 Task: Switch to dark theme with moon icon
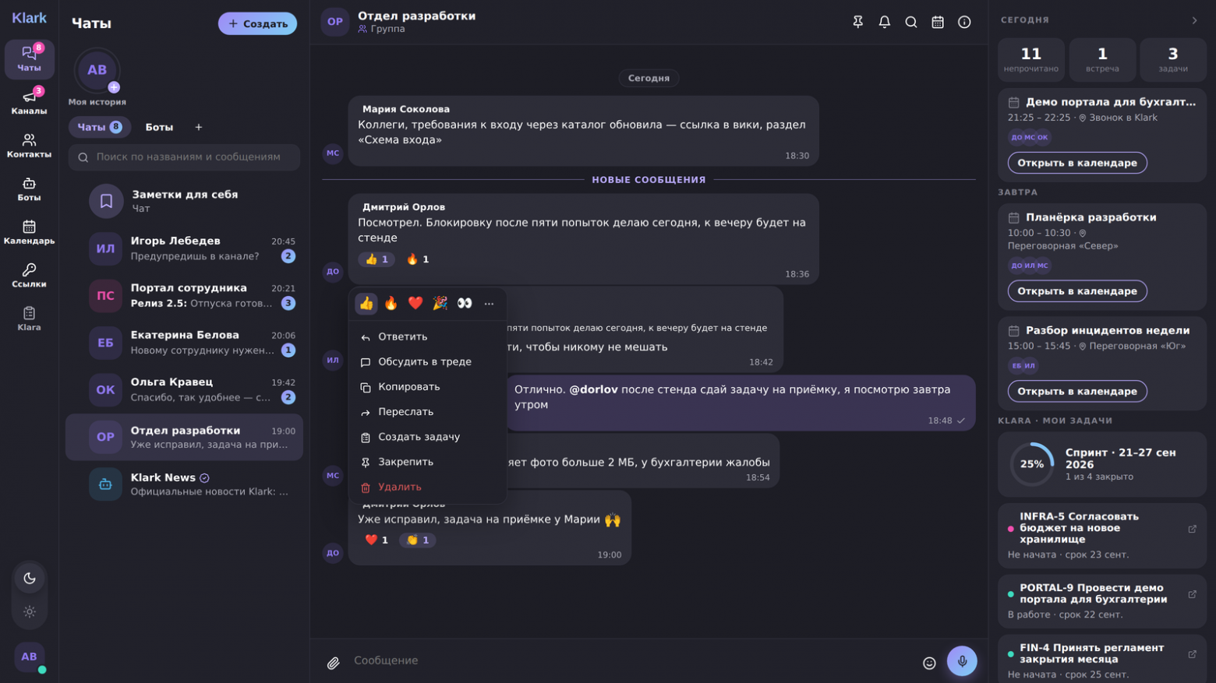click(x=30, y=578)
